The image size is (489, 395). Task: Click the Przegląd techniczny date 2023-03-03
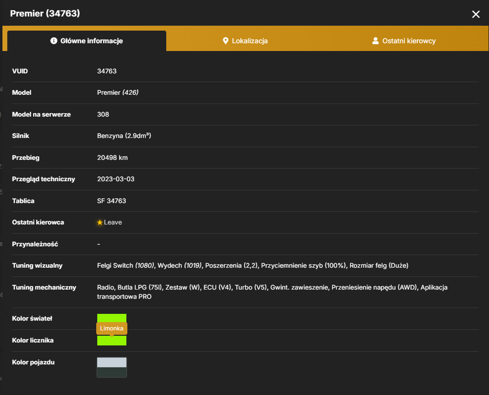point(116,179)
